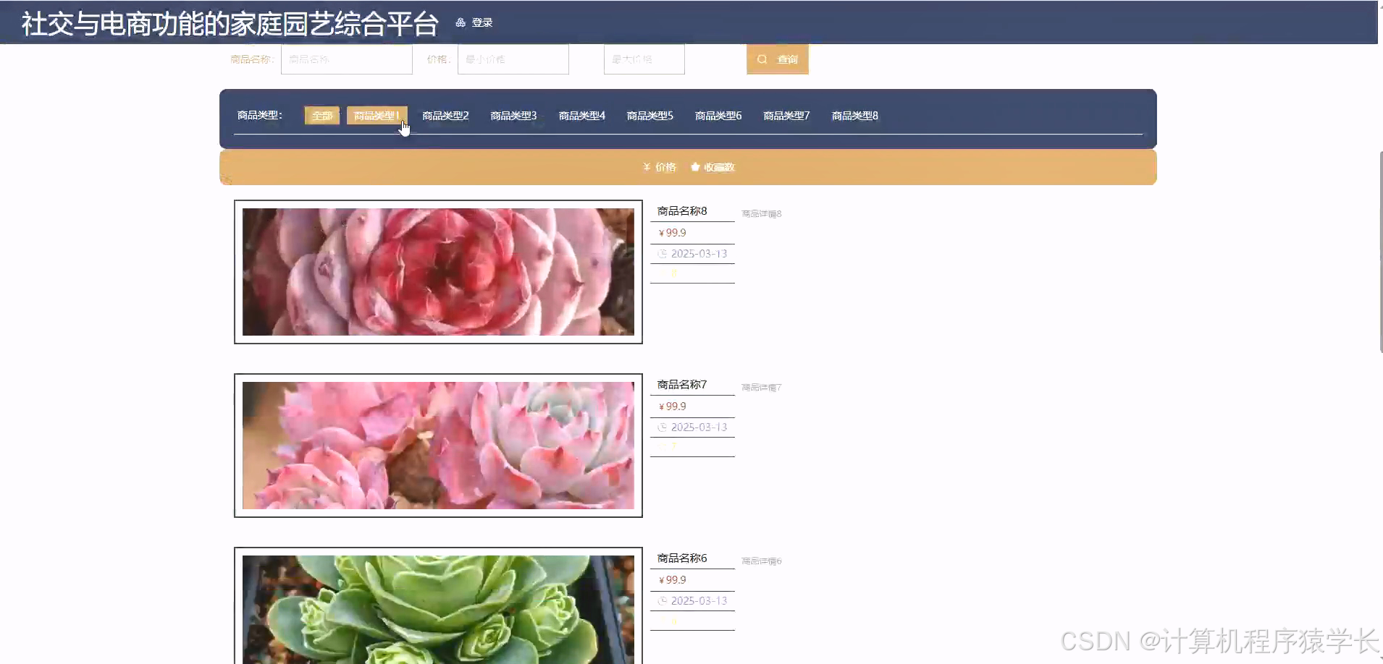The height and width of the screenshot is (664, 1383).
Task: Toggle the 全部 category filter
Action: 321,115
